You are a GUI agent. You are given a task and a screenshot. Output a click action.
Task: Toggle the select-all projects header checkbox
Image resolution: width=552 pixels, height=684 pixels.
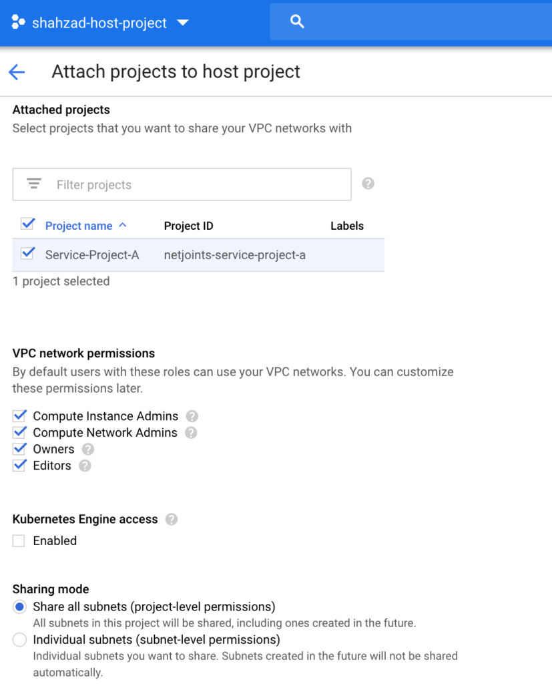[27, 224]
